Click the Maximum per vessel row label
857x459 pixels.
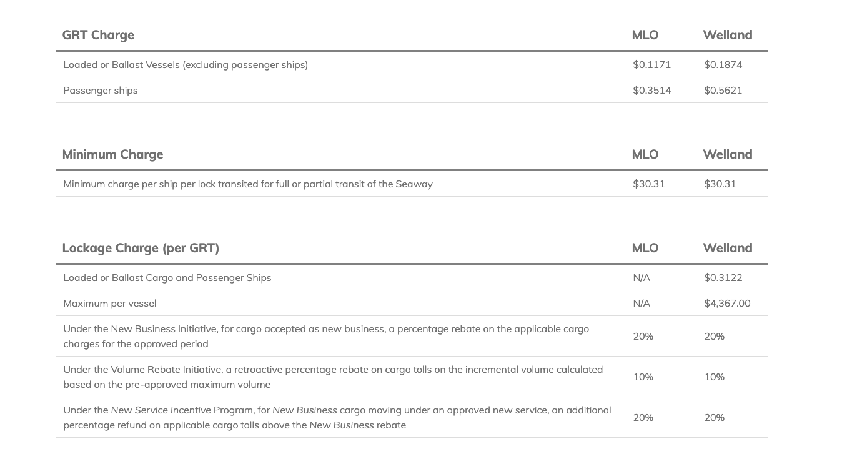click(110, 304)
